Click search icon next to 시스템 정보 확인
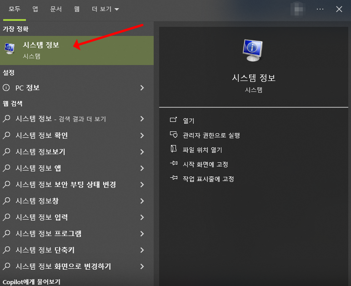The image size is (351, 286). click(6, 135)
